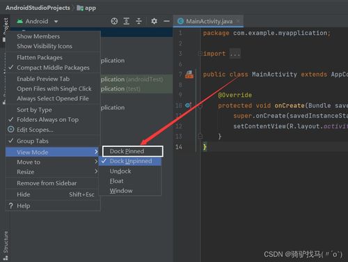The width and height of the screenshot is (348, 262).
Task: Click the Expand All icon in project toolbar
Action: coord(127,22)
